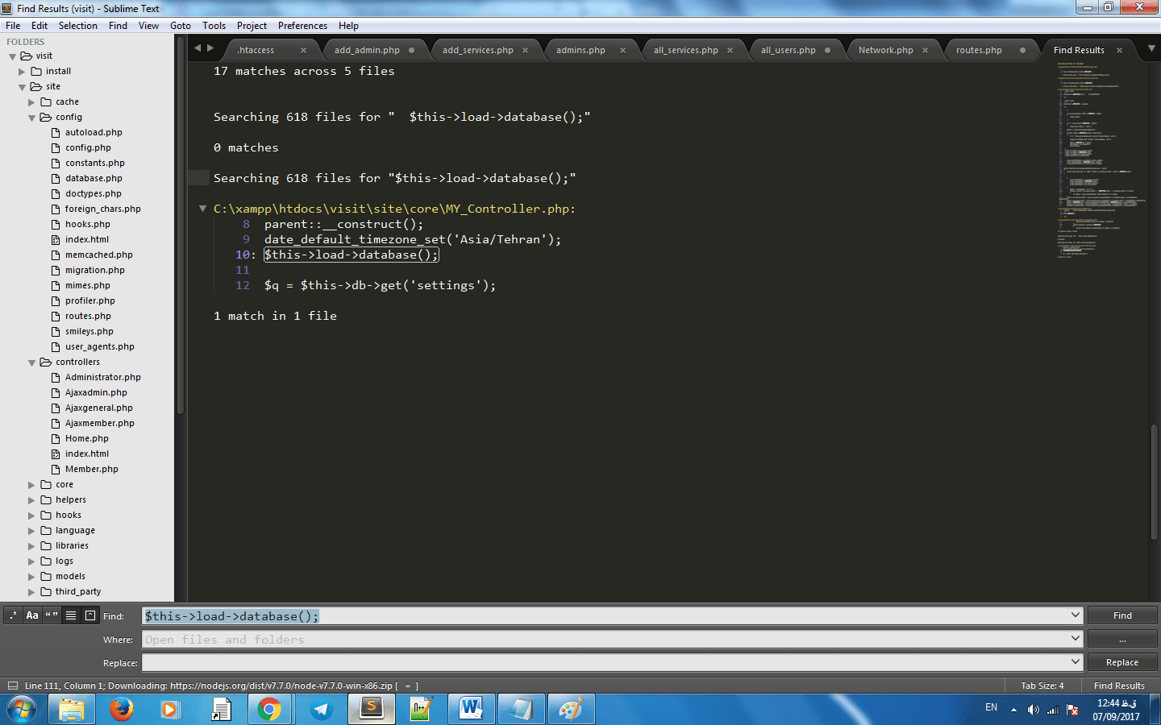Switch to the admins.php tab
The image size is (1161, 725).
580,50
